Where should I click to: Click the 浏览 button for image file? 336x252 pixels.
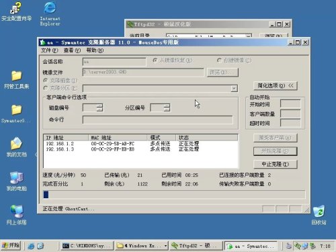tap(222, 72)
